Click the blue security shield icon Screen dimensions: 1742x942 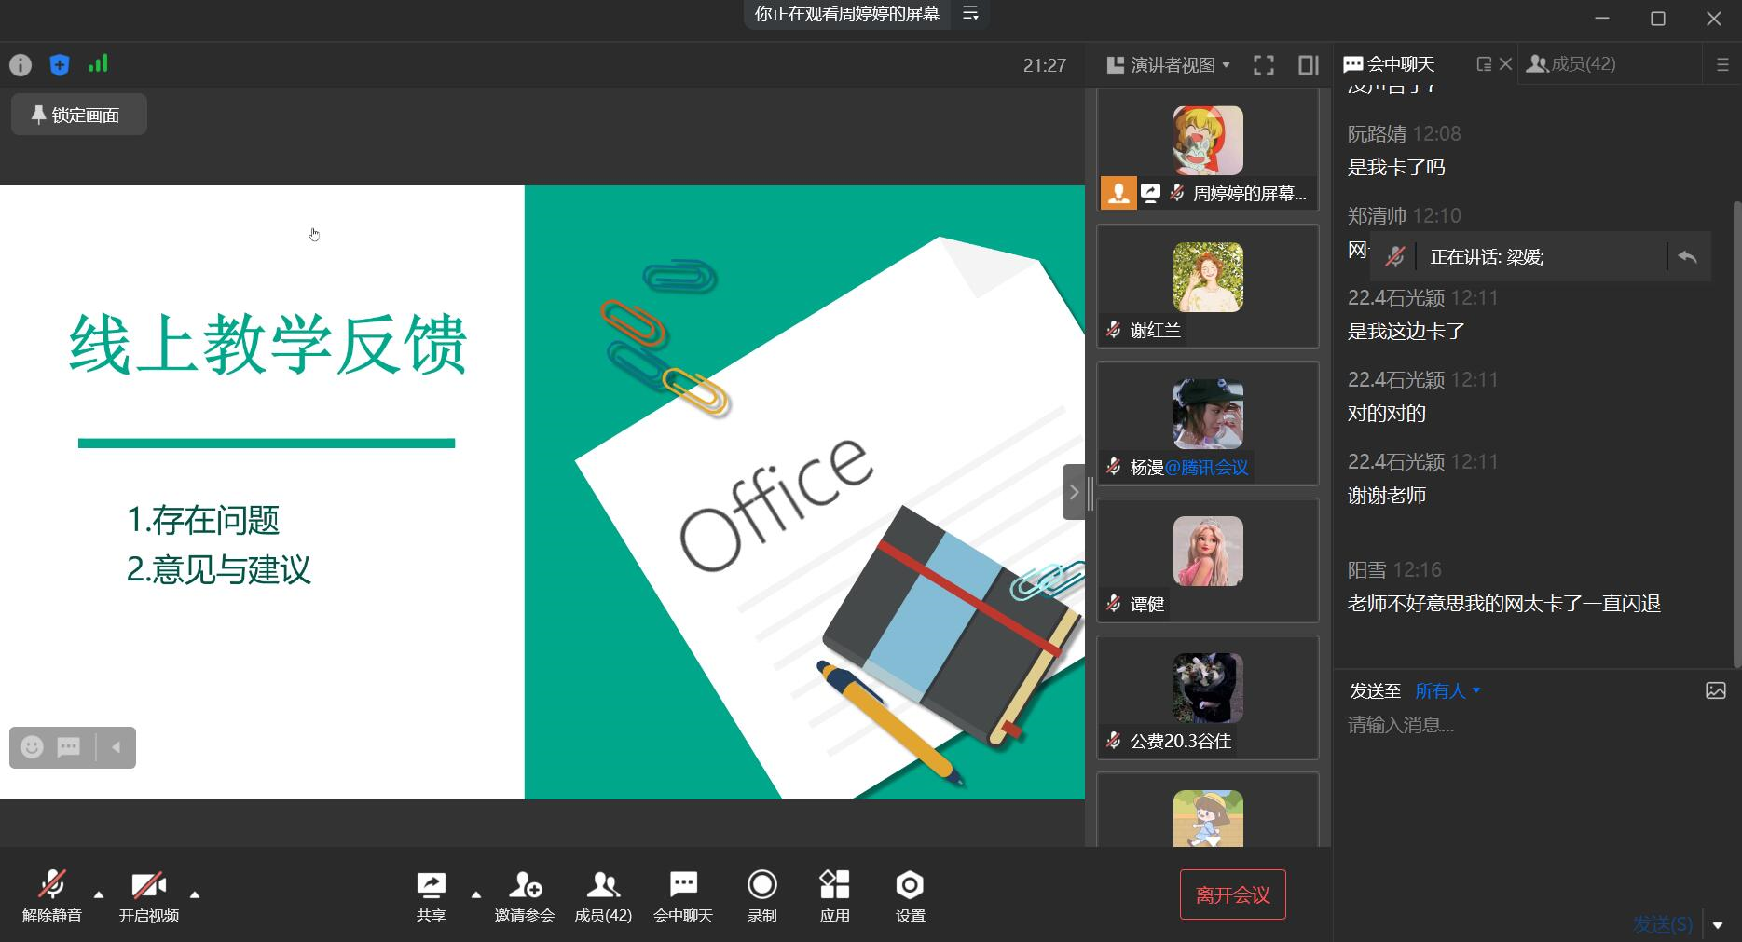(60, 65)
